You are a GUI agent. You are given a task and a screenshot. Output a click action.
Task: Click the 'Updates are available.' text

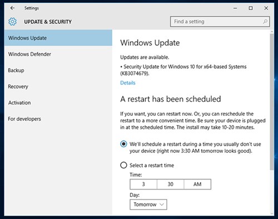(145, 57)
